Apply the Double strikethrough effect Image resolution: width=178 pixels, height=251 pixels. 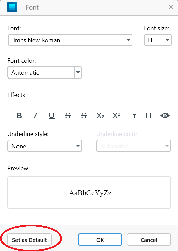pyautogui.click(x=84, y=116)
